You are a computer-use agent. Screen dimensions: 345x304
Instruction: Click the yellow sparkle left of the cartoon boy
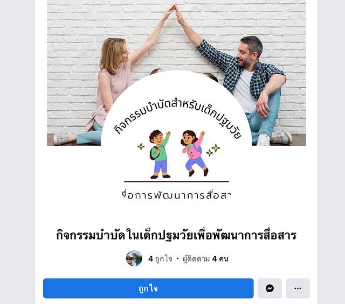click(141, 146)
